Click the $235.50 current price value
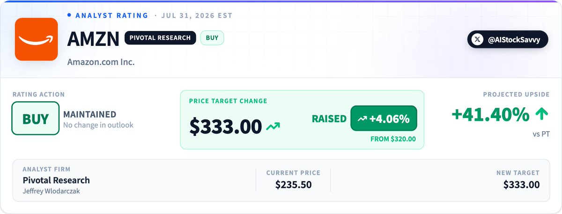The width and height of the screenshot is (562, 214). click(x=294, y=184)
